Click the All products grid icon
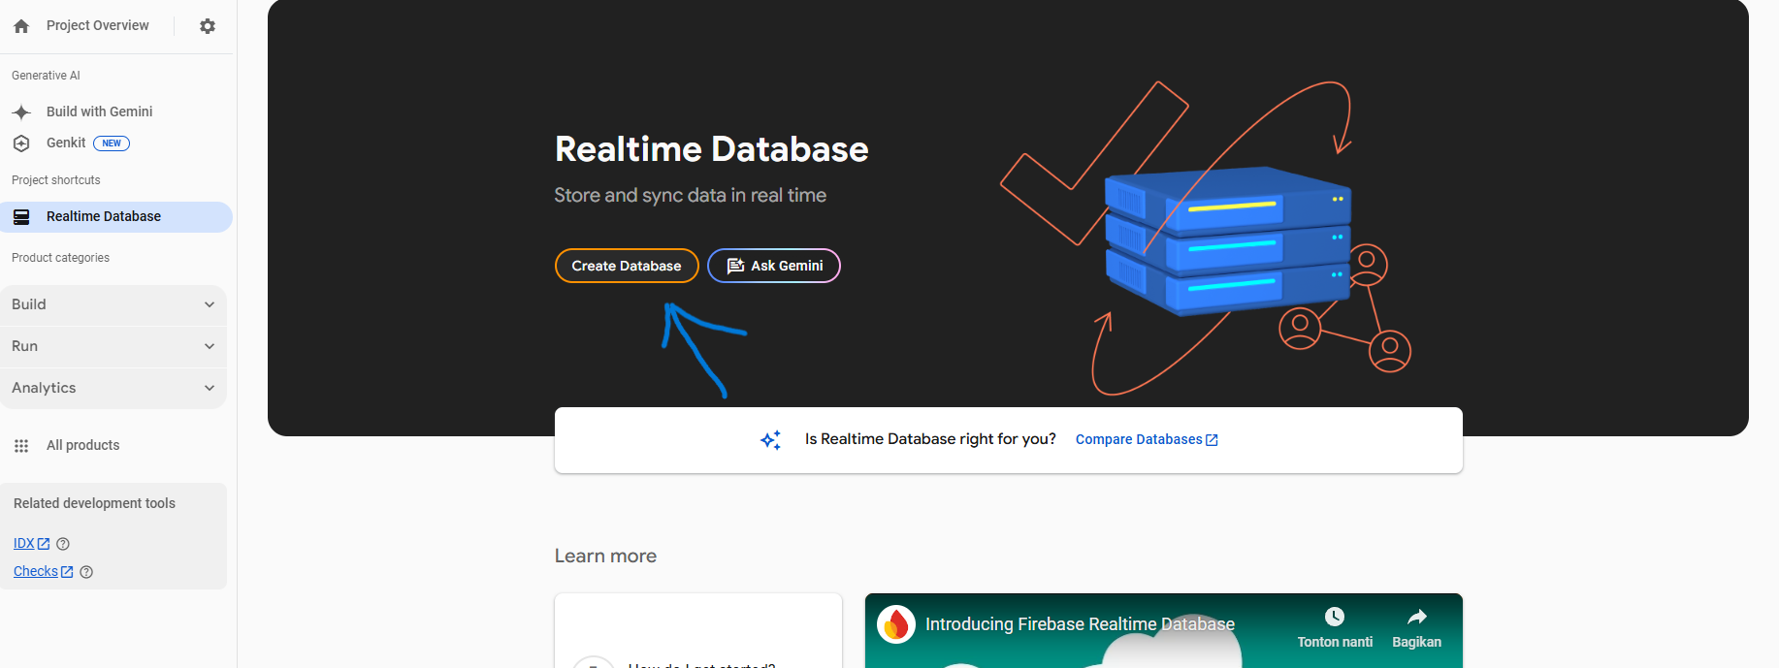The width and height of the screenshot is (1779, 668). point(21,446)
